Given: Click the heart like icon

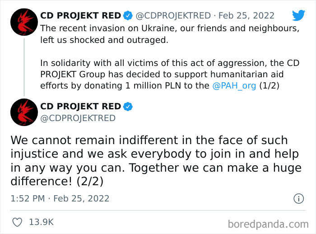Looking at the screenshot, I should (17, 222).
